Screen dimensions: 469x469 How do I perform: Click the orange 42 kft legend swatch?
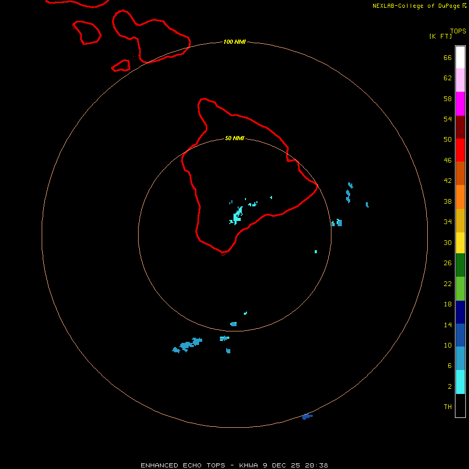[460, 197]
